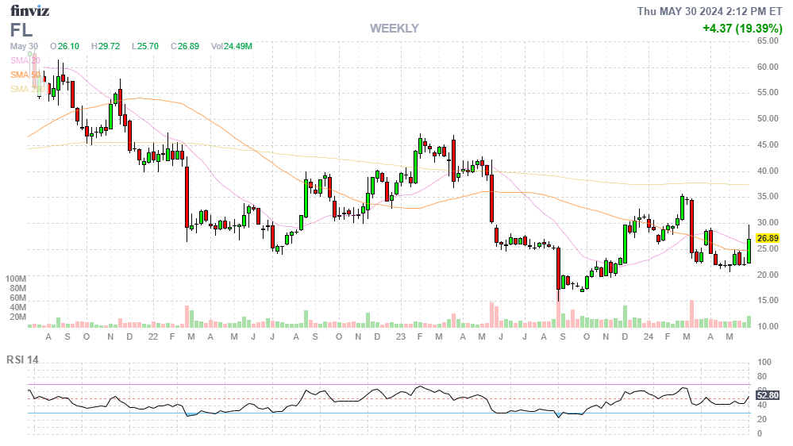
Task: Click the close price C 26.89 value
Action: [184, 46]
